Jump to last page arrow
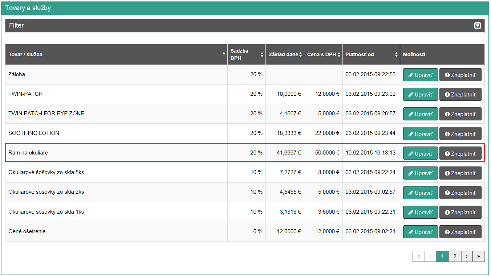This screenshot has width=491, height=276. coord(479,256)
